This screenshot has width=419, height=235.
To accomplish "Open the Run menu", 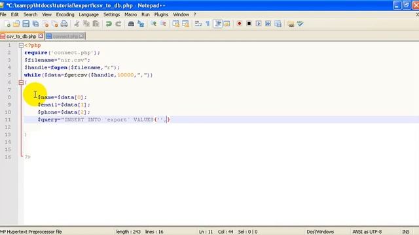I will point(145,14).
